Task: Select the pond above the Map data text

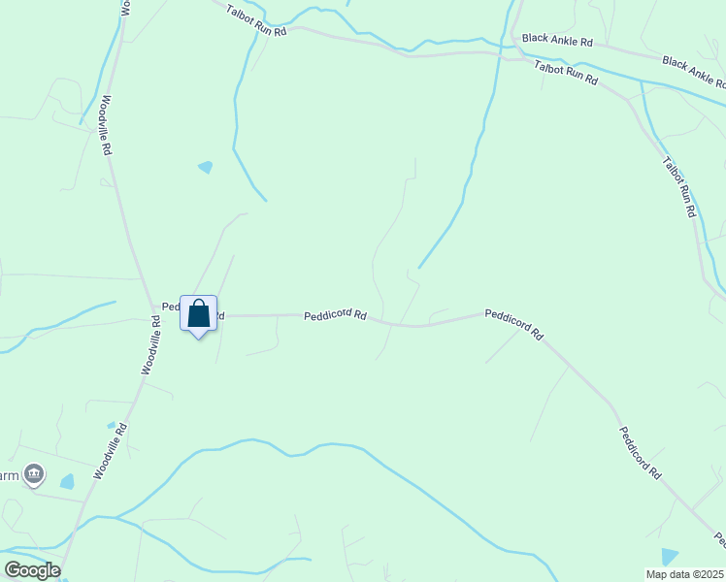Action: point(670,557)
